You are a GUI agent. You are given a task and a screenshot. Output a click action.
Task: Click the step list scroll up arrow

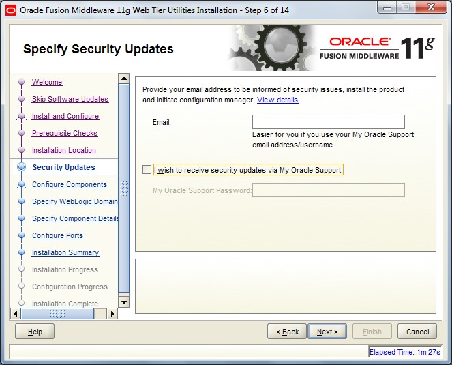(124, 78)
